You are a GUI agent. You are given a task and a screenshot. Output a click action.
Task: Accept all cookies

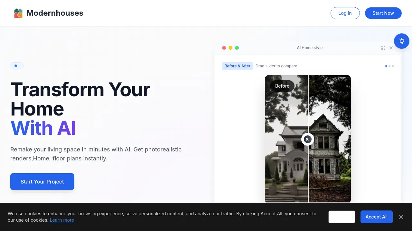point(376,217)
